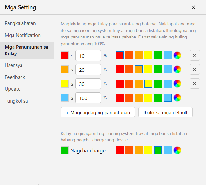Pick red swatch for 20% rule
The image size is (206, 185).
coord(119,70)
